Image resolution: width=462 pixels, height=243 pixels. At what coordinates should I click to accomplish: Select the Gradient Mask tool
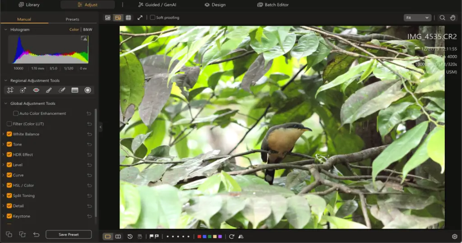click(x=75, y=90)
